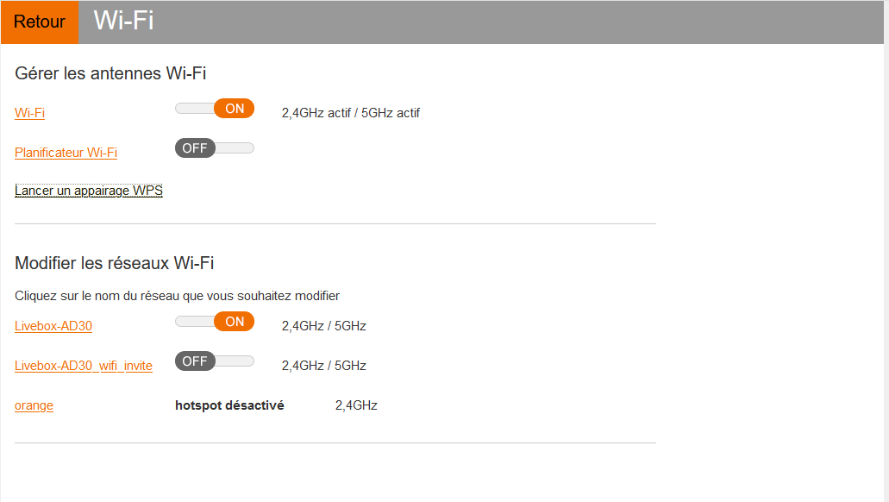The width and height of the screenshot is (889, 502).
Task: Click the Modifier les réseaux Wi-Fi heading
Action: (115, 263)
